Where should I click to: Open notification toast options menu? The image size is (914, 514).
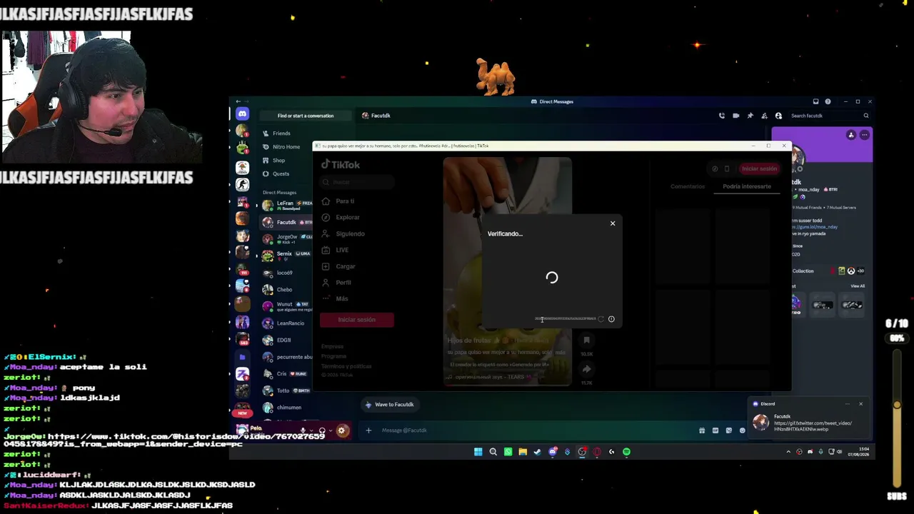pyautogui.click(x=848, y=404)
